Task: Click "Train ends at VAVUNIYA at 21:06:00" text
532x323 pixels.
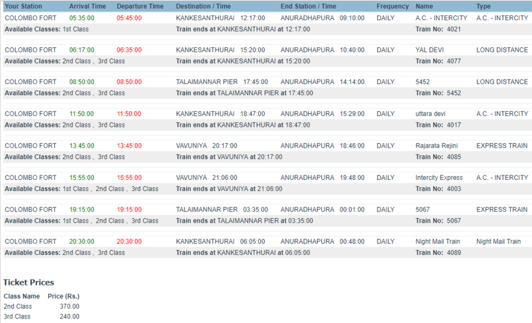Action: 229,189
